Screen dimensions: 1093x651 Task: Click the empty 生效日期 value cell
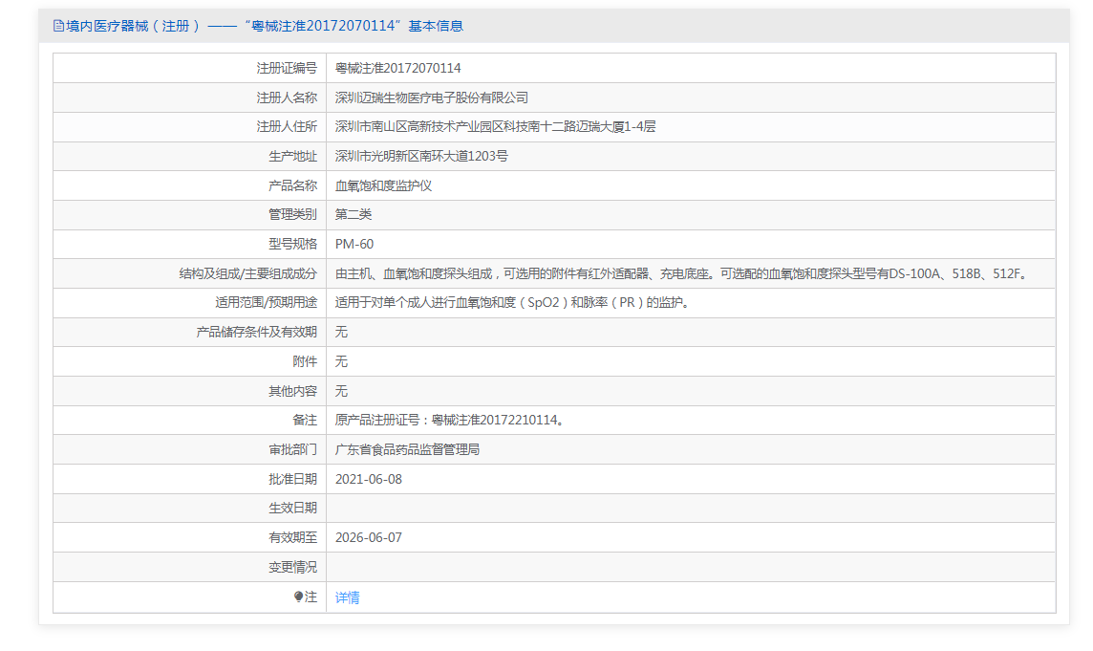point(690,508)
